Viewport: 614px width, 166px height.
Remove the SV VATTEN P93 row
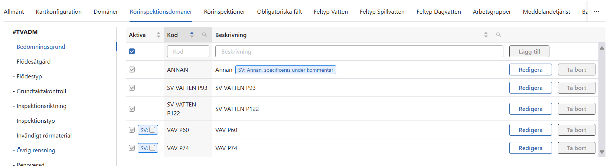(x=576, y=88)
